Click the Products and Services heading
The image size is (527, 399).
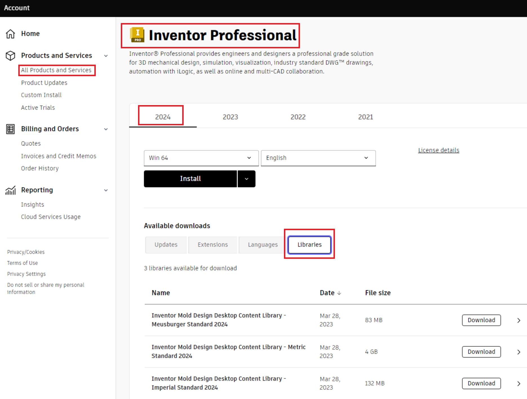[57, 56]
